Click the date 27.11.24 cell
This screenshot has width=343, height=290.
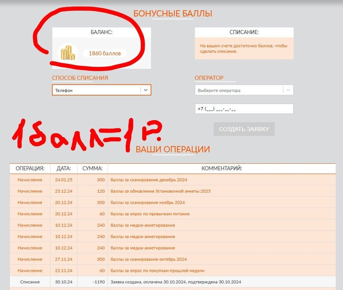[x=64, y=259]
